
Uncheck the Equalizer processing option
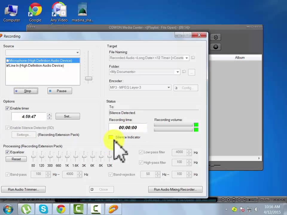pyautogui.click(x=7, y=152)
